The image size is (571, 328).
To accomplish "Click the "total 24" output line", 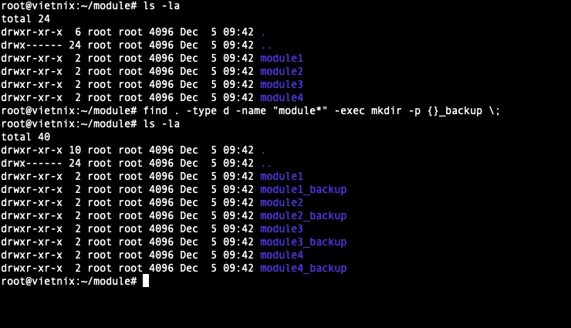I will [22, 19].
